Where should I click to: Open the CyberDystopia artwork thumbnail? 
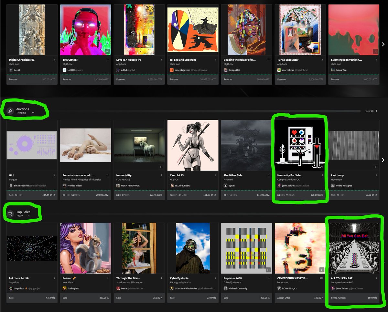pyautogui.click(x=193, y=248)
